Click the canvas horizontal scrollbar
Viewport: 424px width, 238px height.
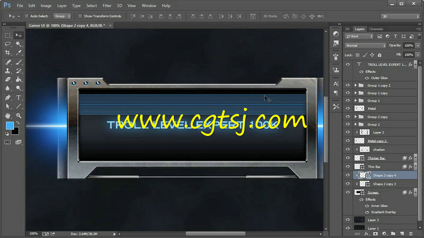pyautogui.click(x=216, y=234)
